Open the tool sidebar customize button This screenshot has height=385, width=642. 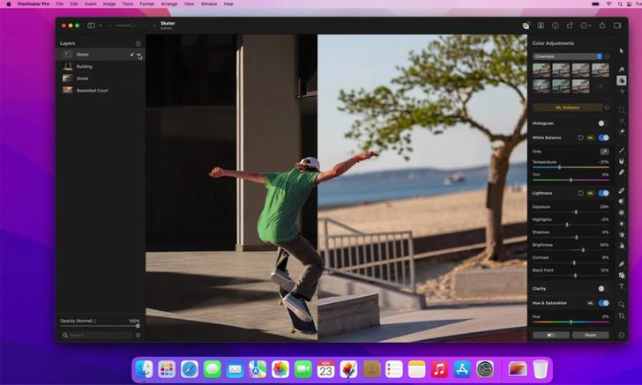[x=622, y=335]
